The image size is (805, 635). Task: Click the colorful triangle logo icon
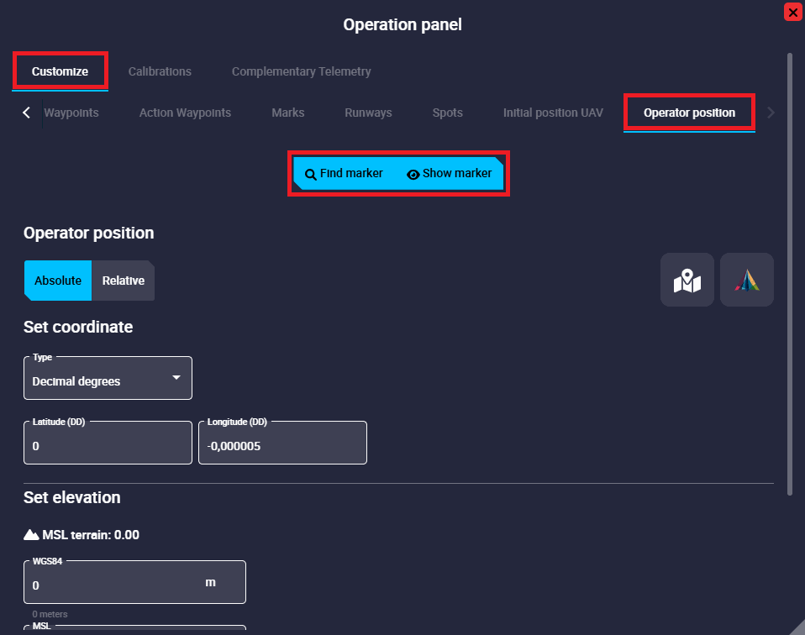click(x=746, y=280)
